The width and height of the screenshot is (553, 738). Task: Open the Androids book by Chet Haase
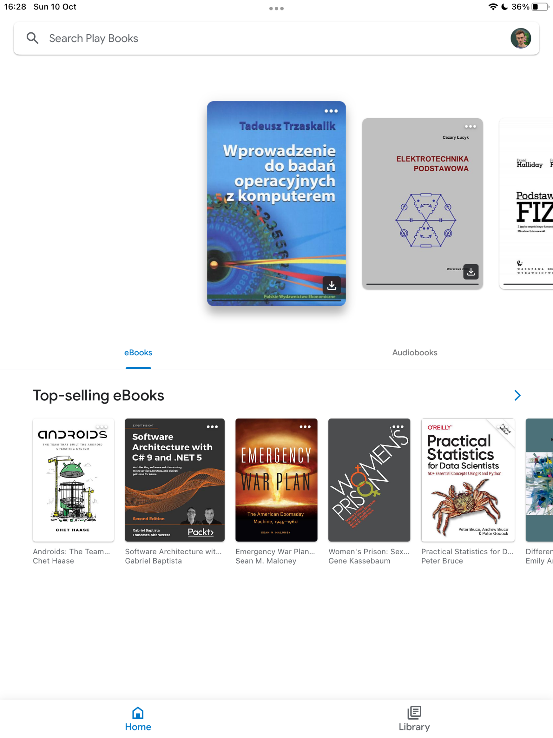[x=73, y=480]
